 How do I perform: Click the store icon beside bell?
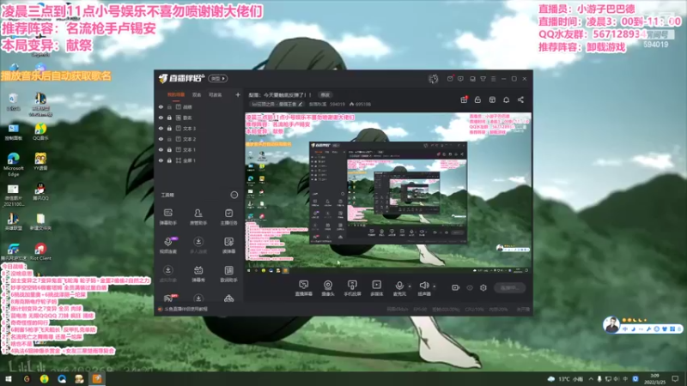tap(492, 100)
